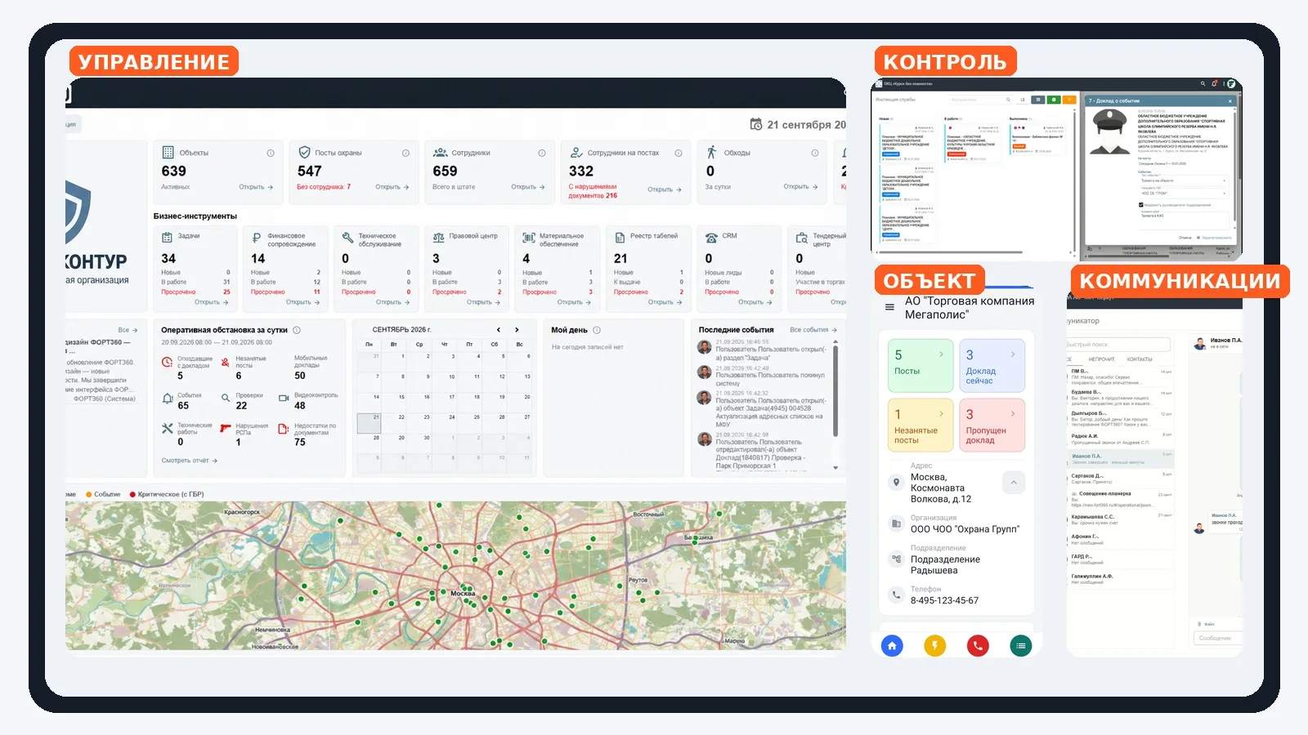Image resolution: width=1308 pixels, height=735 pixels.
Task: Click the Задачи checklist icon
Action: click(167, 236)
